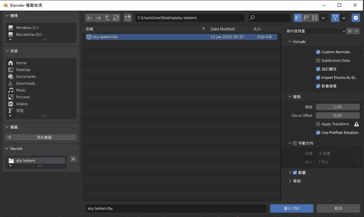
Task: Go to the parent directory
Action: coord(107,18)
